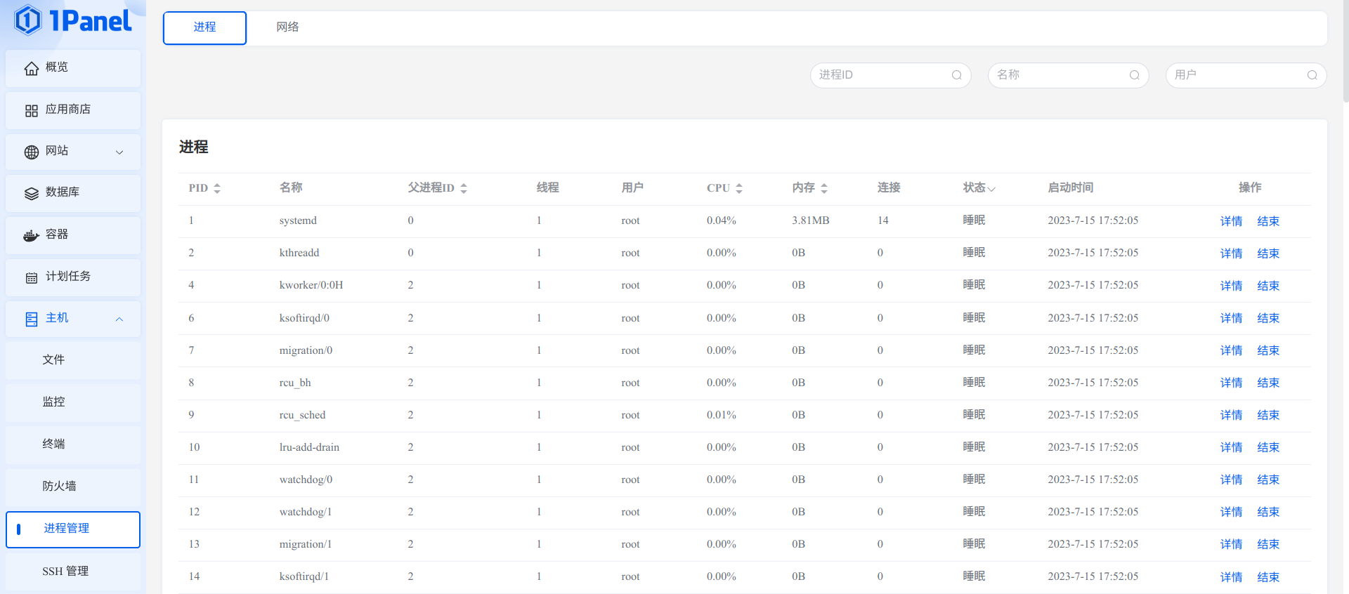This screenshot has height=594, width=1349.
Task: Click the 主机 host server icon
Action: 31,319
